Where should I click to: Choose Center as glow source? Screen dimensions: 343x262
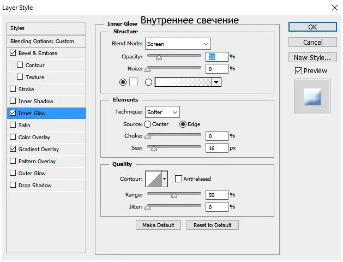[x=147, y=124]
